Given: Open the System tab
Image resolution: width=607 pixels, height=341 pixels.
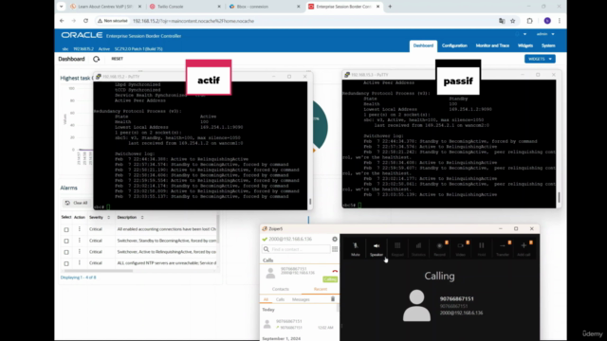Looking at the screenshot, I should [548, 45].
